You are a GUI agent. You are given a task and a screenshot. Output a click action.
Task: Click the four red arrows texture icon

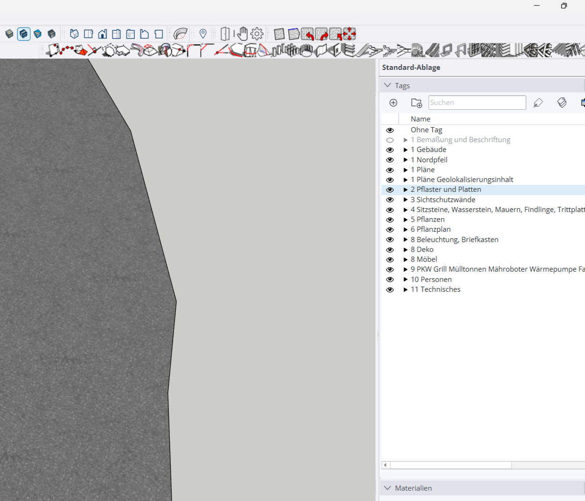click(x=350, y=34)
